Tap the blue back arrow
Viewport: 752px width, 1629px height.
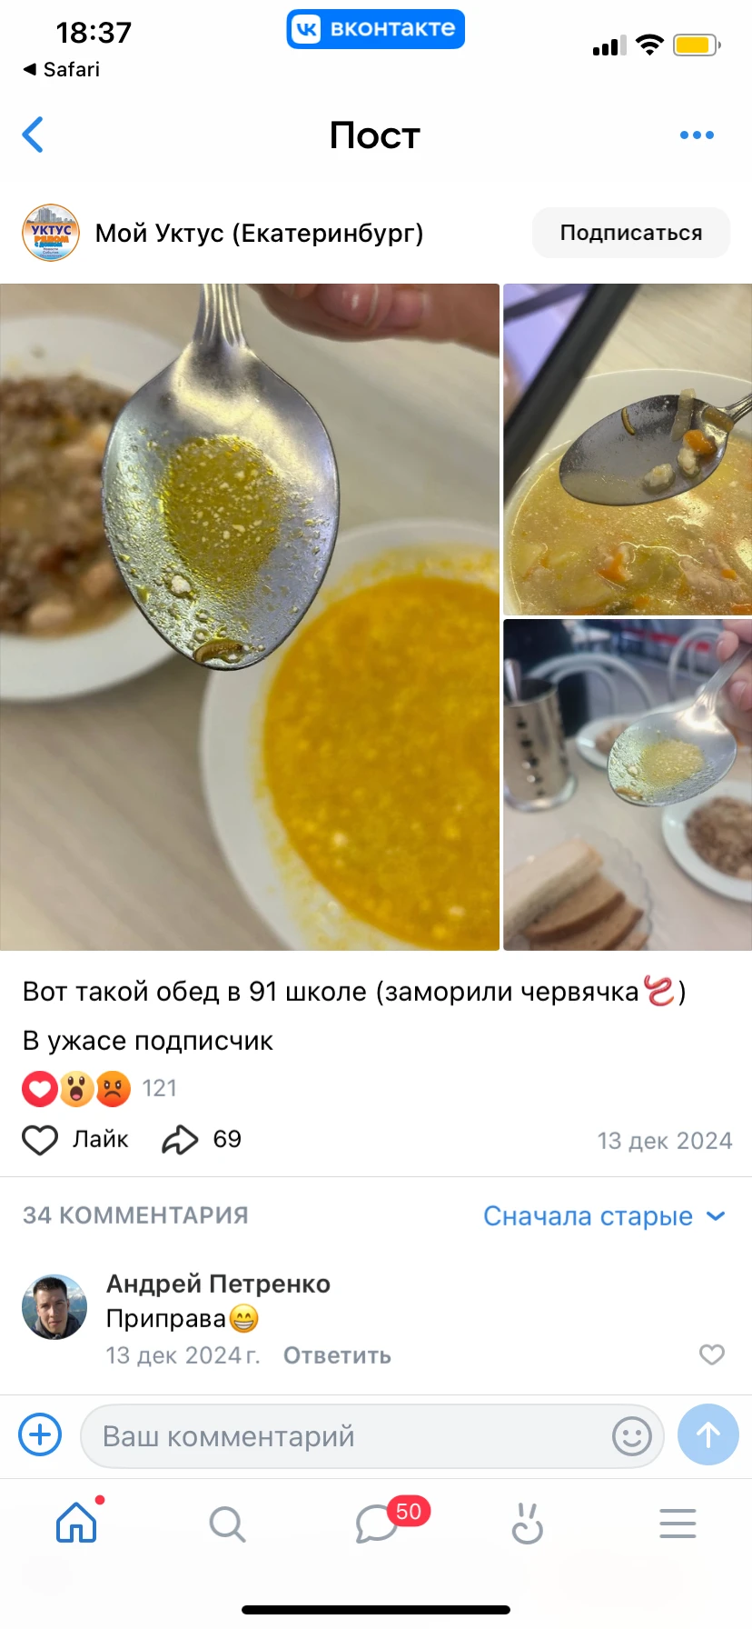[33, 135]
